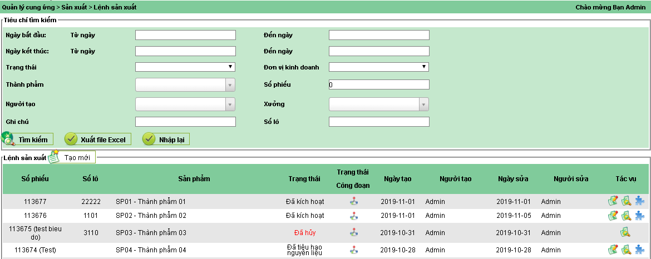The width and height of the screenshot is (651, 259).
Task: Click SP01 - Thành phẩm 01 product
Action: pyautogui.click(x=151, y=201)
